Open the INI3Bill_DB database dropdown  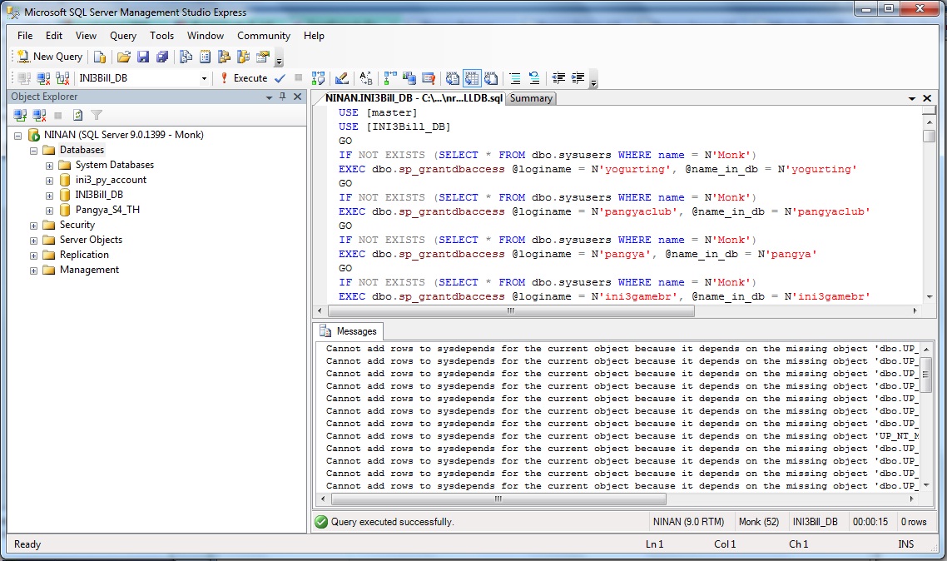pyautogui.click(x=204, y=78)
